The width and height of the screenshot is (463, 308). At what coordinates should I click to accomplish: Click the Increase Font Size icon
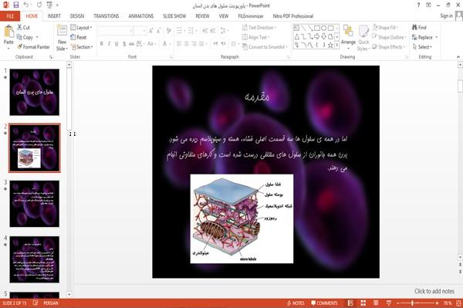point(151,31)
